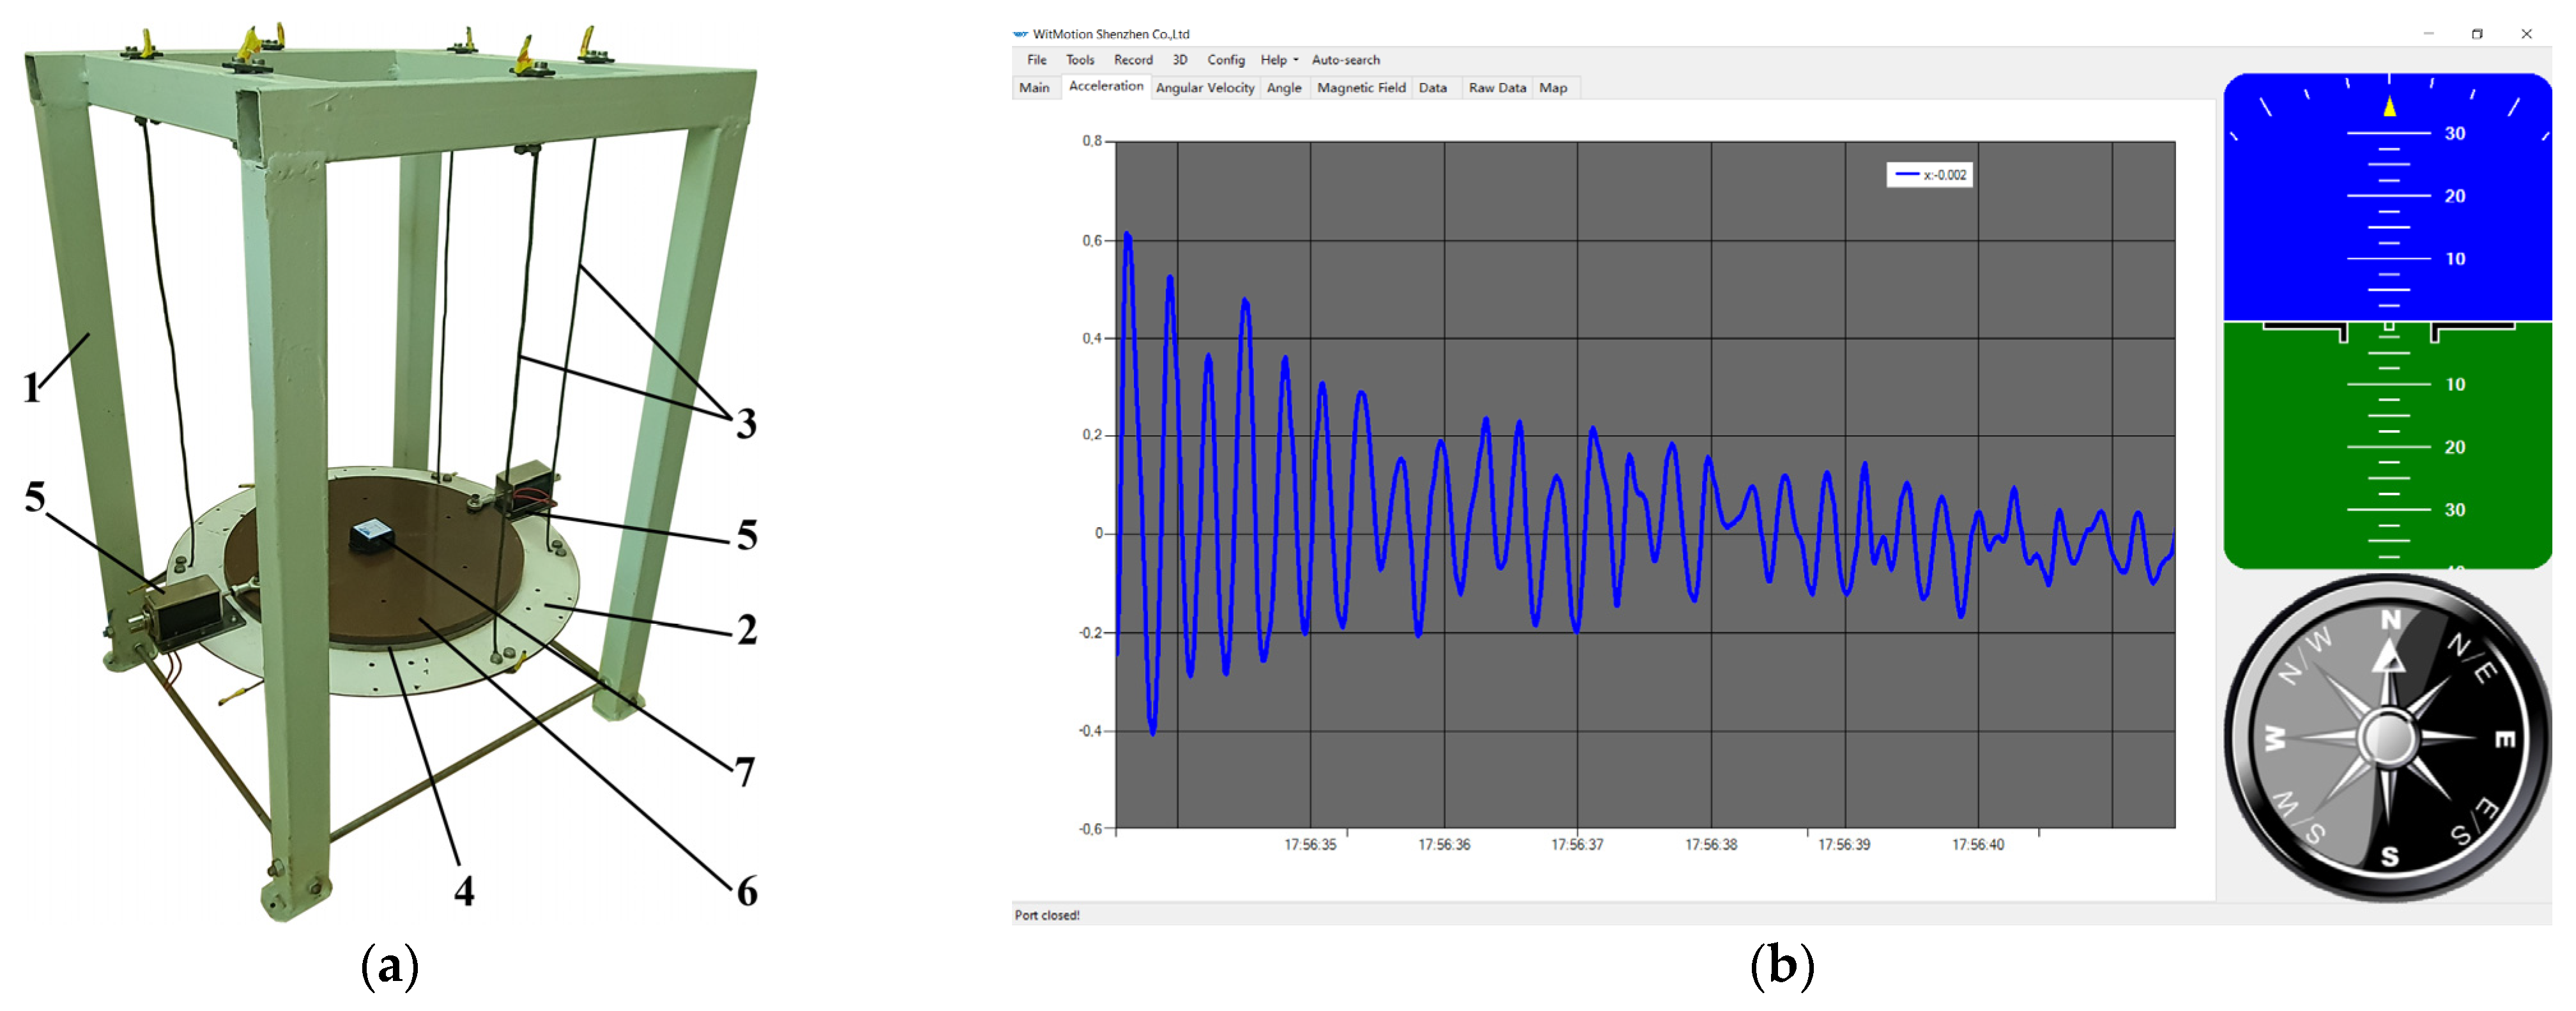Minimize the WitMotion window

click(x=2428, y=34)
